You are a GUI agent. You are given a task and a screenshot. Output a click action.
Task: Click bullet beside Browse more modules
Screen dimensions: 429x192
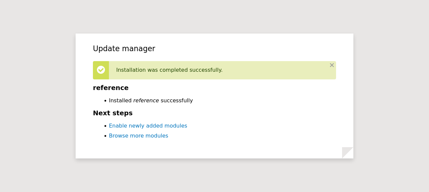105,136
